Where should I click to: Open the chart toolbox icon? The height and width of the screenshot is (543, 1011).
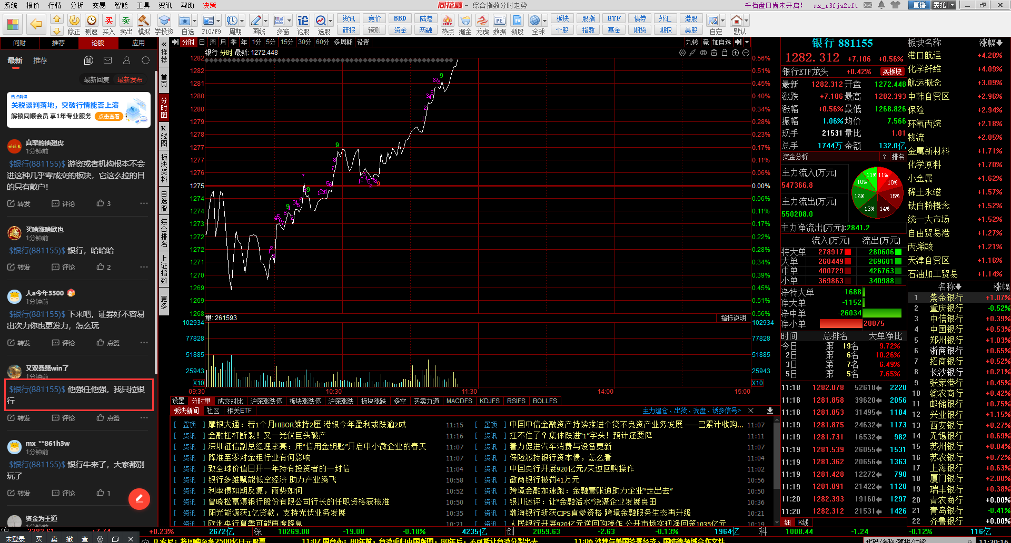pos(714,53)
